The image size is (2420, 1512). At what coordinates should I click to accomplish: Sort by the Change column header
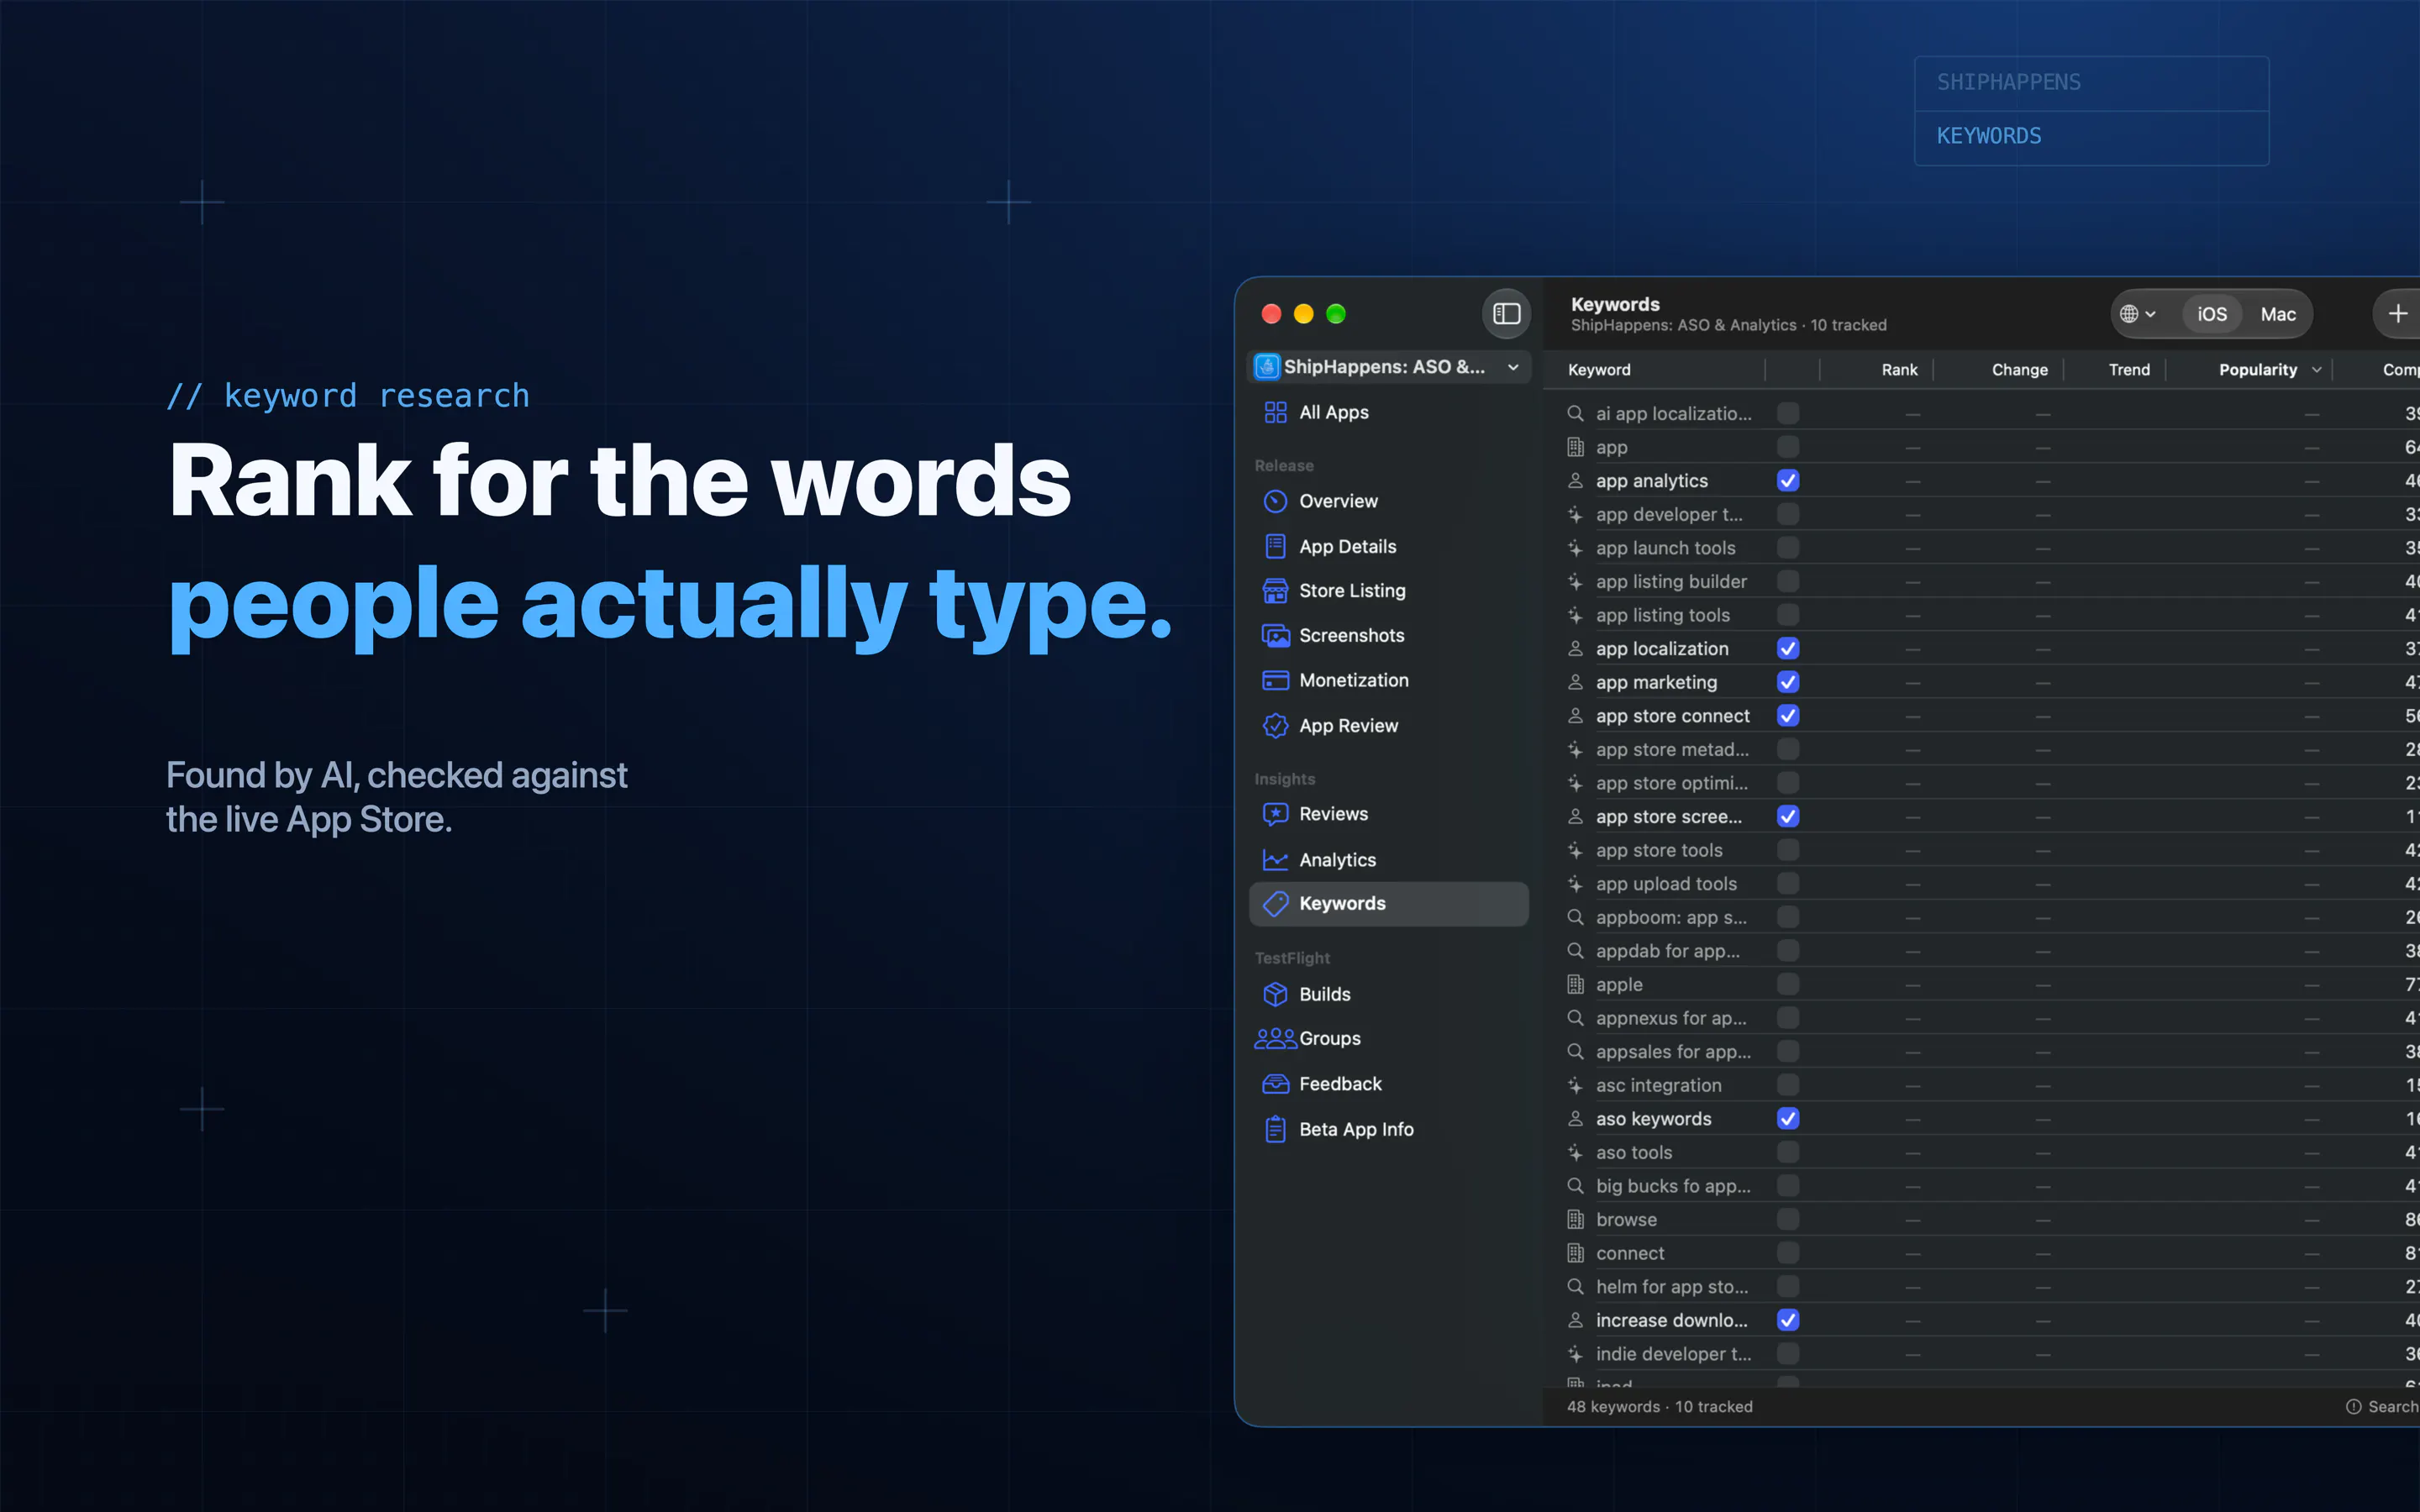pyautogui.click(x=2019, y=370)
